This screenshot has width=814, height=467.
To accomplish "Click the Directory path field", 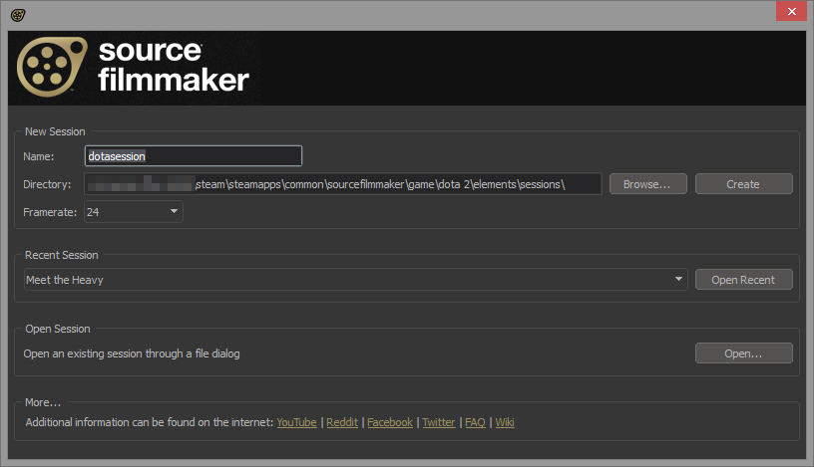I will click(342, 184).
